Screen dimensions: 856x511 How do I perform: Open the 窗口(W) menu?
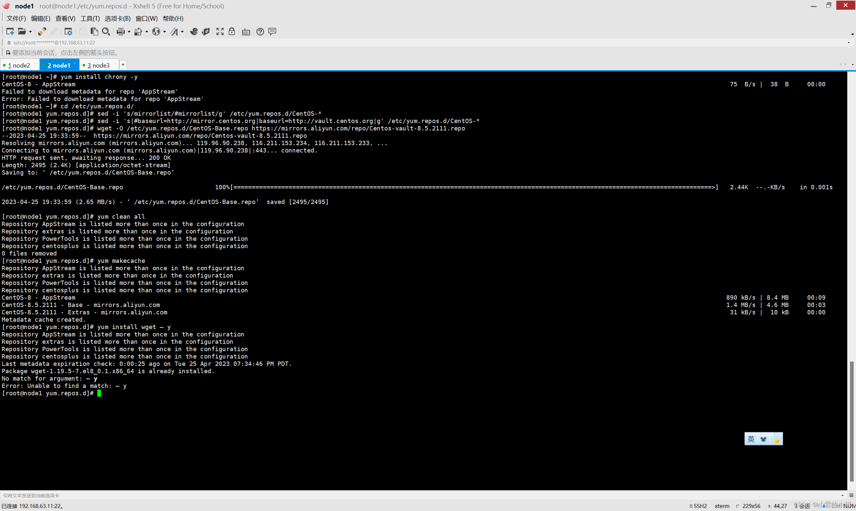147,19
